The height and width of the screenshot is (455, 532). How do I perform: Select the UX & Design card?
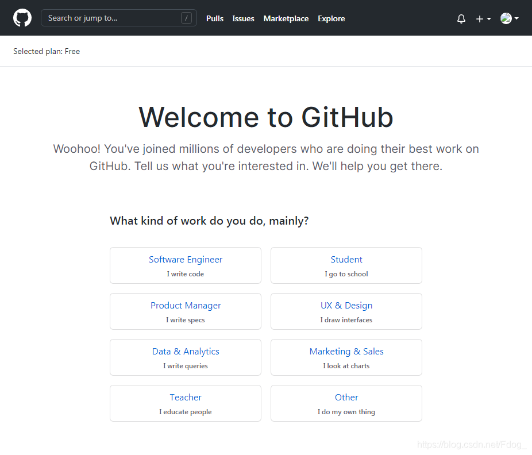(346, 311)
